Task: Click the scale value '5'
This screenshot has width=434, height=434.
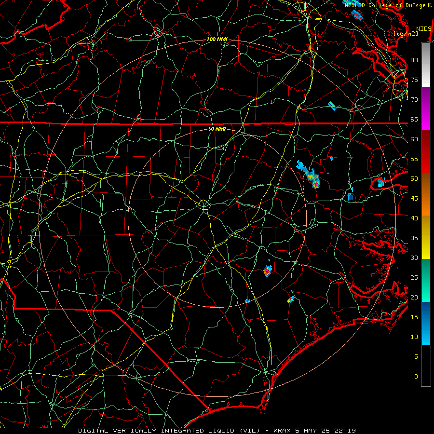Action: click(416, 357)
